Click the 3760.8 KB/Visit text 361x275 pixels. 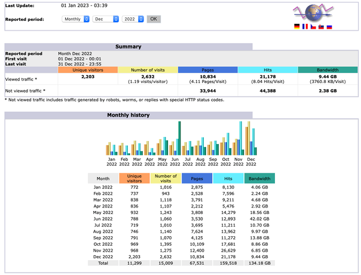click(328, 81)
